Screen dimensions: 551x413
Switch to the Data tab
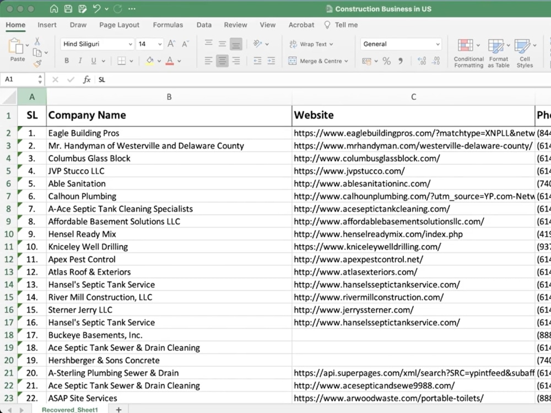[204, 25]
